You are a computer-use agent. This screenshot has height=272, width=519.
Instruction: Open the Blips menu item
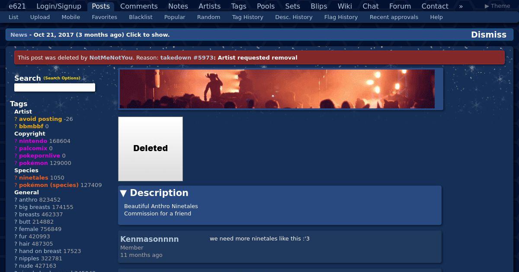click(319, 6)
